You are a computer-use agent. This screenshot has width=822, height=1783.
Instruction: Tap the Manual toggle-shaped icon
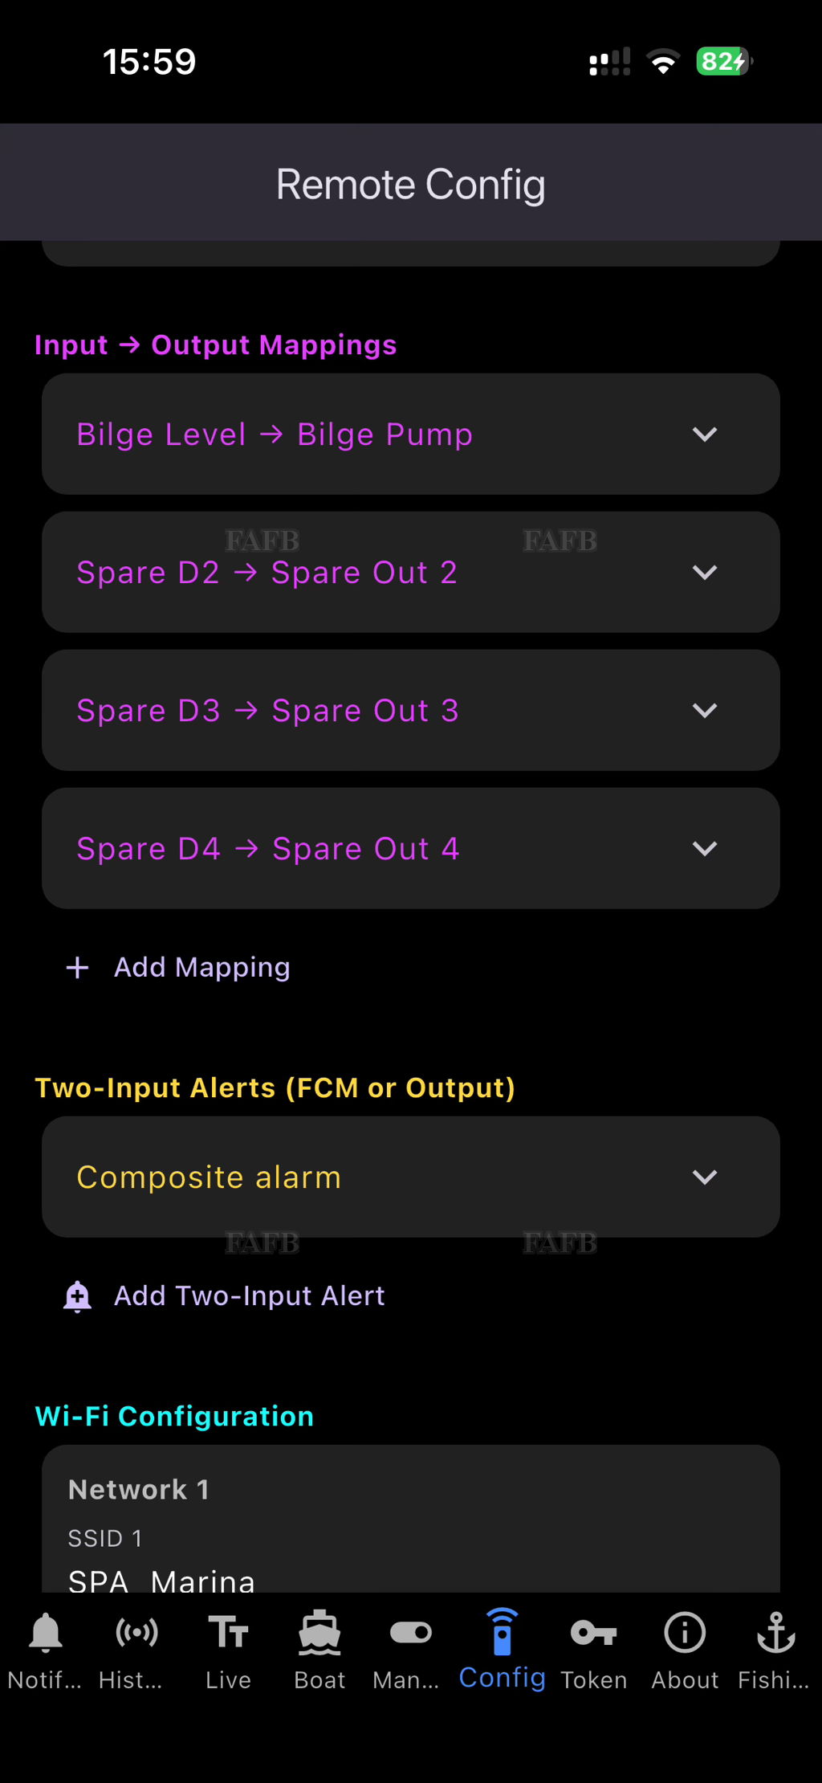pos(410,1634)
